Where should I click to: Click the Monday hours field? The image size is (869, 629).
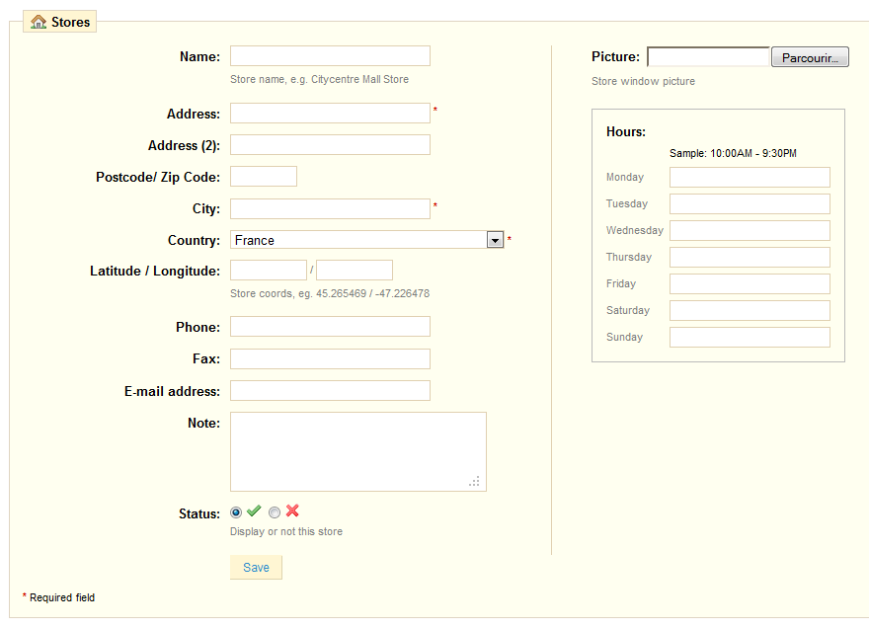pos(750,178)
